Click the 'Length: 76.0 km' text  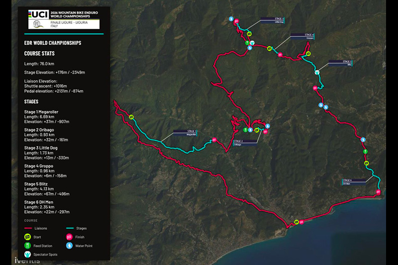pyautogui.click(x=39, y=64)
